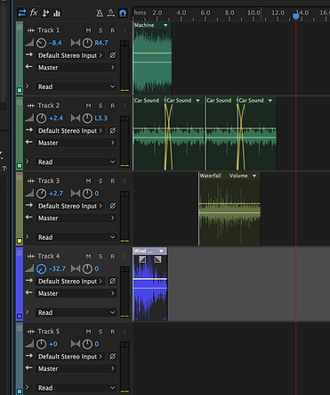
Task: Click the timeline ruler at 6.0
Action: (205, 12)
